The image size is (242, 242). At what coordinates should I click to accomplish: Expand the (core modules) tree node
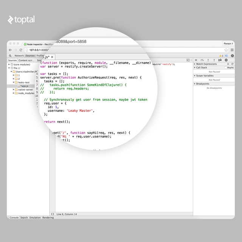pyautogui.click(x=9, y=65)
